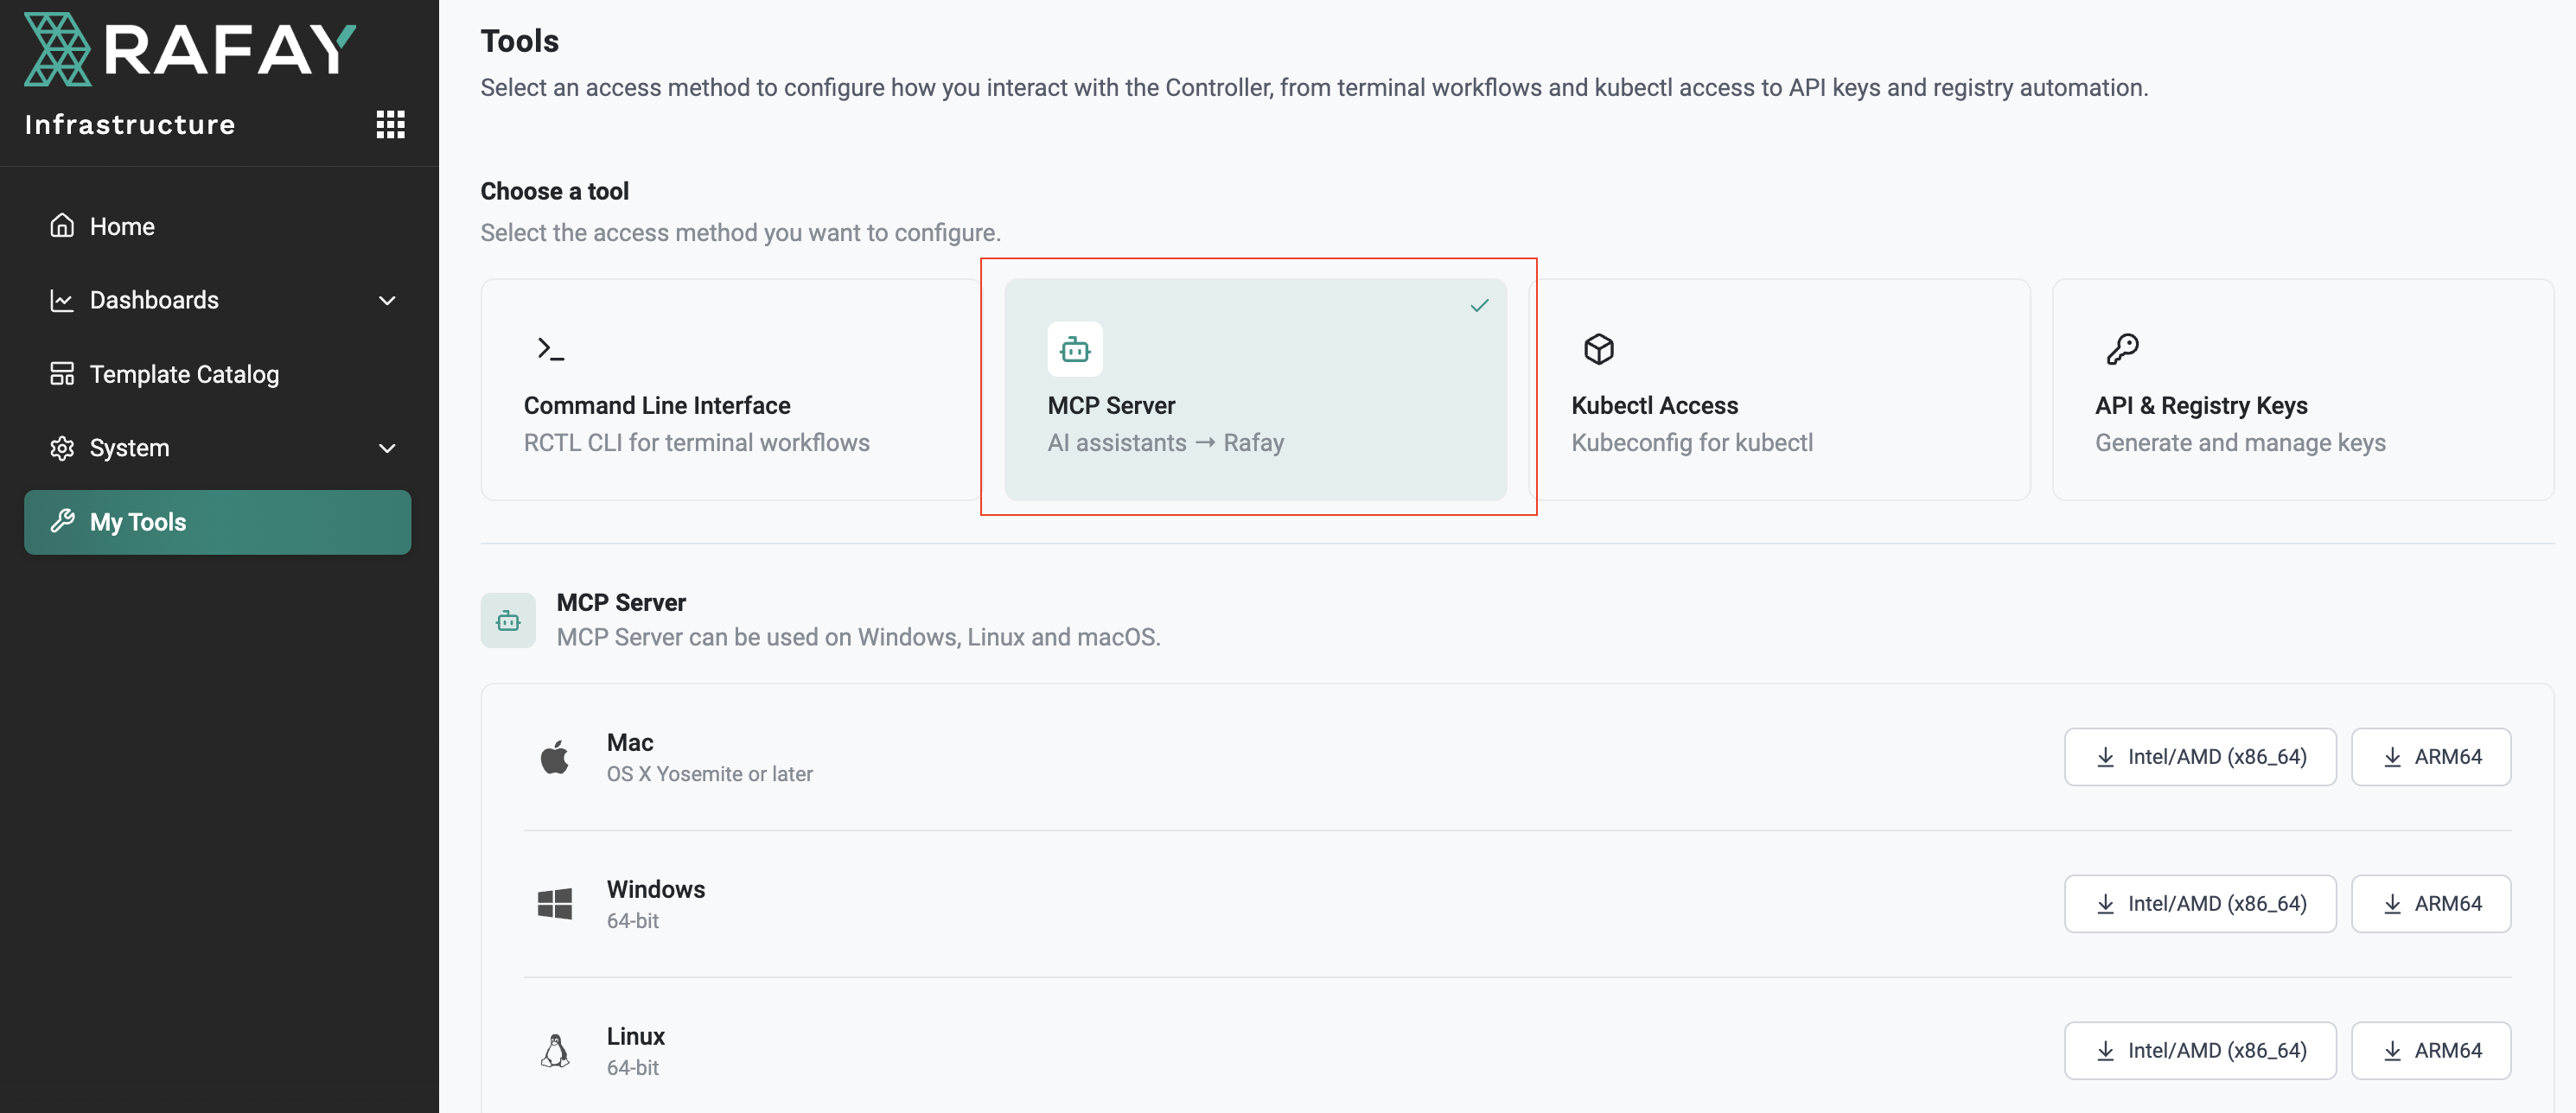Select the Kubectl Access tool card

[1780, 390]
